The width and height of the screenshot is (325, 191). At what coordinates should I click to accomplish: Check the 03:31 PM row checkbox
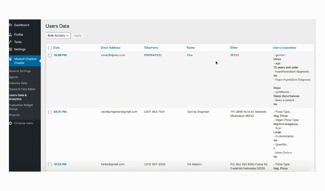point(50,112)
